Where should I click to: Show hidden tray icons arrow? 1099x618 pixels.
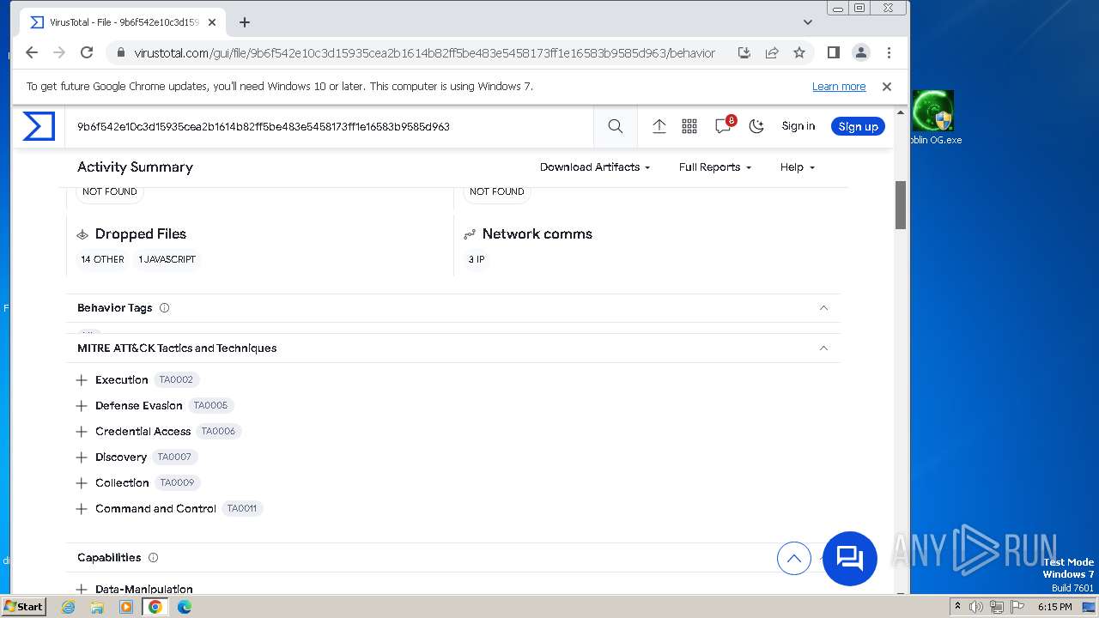click(958, 607)
